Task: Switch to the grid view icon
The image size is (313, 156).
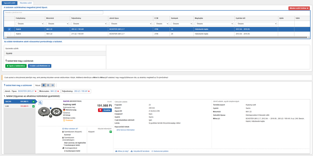Action: [44, 85]
